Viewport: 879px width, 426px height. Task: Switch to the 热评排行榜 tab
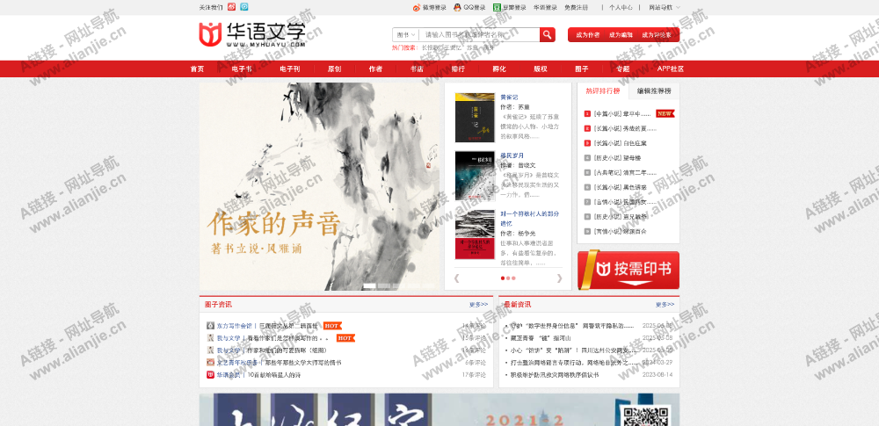click(x=603, y=90)
